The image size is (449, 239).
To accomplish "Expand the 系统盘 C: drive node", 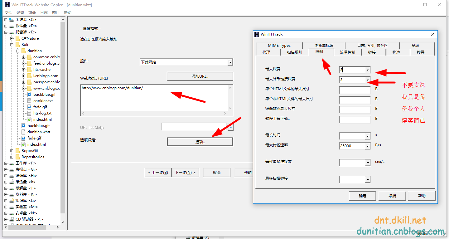I will [x=6, y=20].
